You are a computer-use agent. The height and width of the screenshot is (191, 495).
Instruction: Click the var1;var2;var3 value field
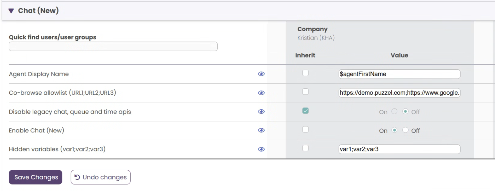[399, 149]
